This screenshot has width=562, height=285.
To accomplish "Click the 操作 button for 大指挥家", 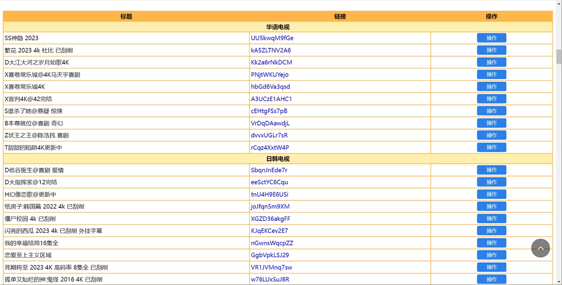I will 491,182.
